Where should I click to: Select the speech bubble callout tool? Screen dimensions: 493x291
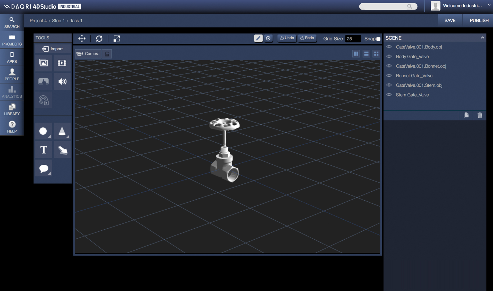pos(44,168)
